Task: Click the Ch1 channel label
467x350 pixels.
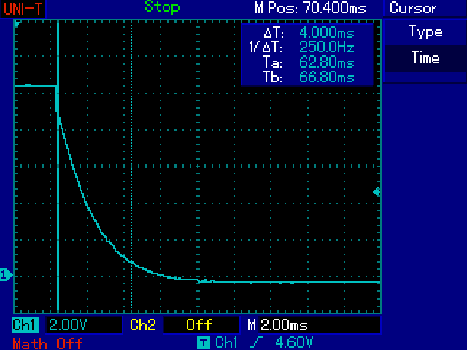Action: [x=26, y=324]
